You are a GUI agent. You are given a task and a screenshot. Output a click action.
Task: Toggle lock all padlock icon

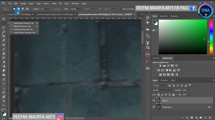[x=173, y=95]
